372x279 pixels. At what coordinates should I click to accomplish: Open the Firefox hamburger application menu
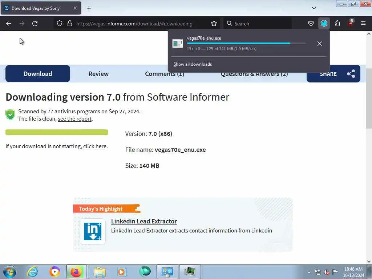363,24
